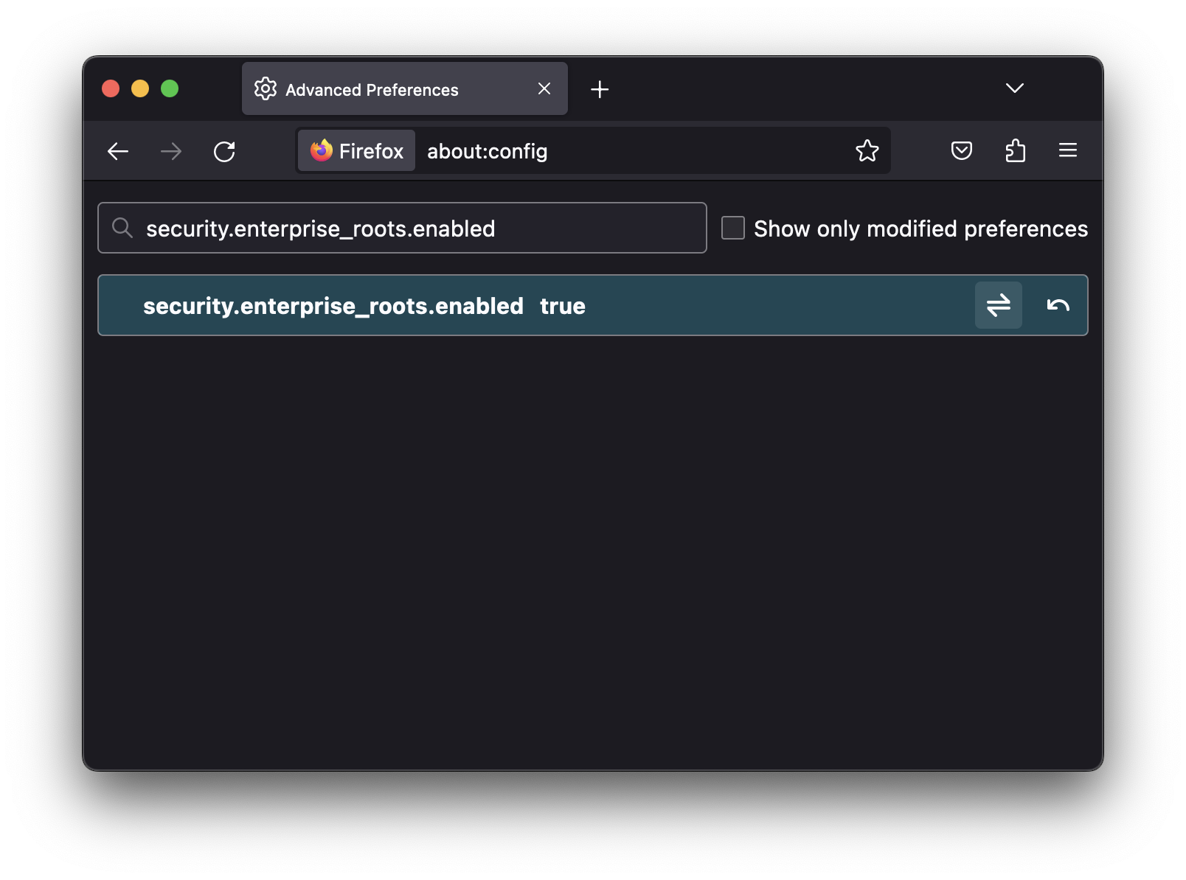Click the yellow minimize traffic light

(140, 88)
